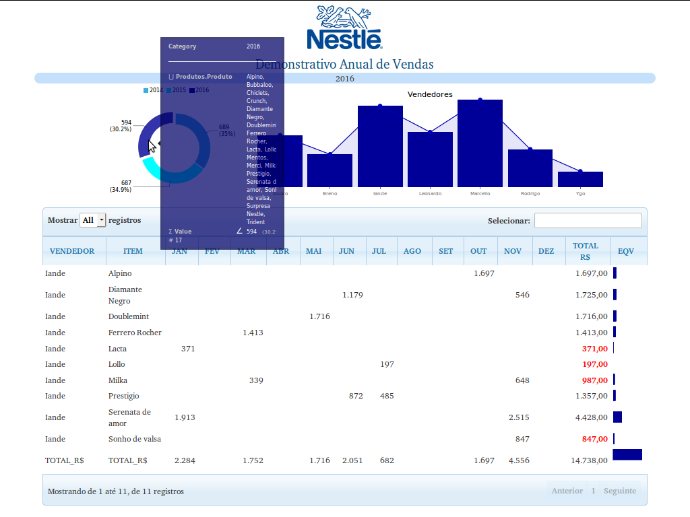Click the Vendedores chart title

point(430,94)
